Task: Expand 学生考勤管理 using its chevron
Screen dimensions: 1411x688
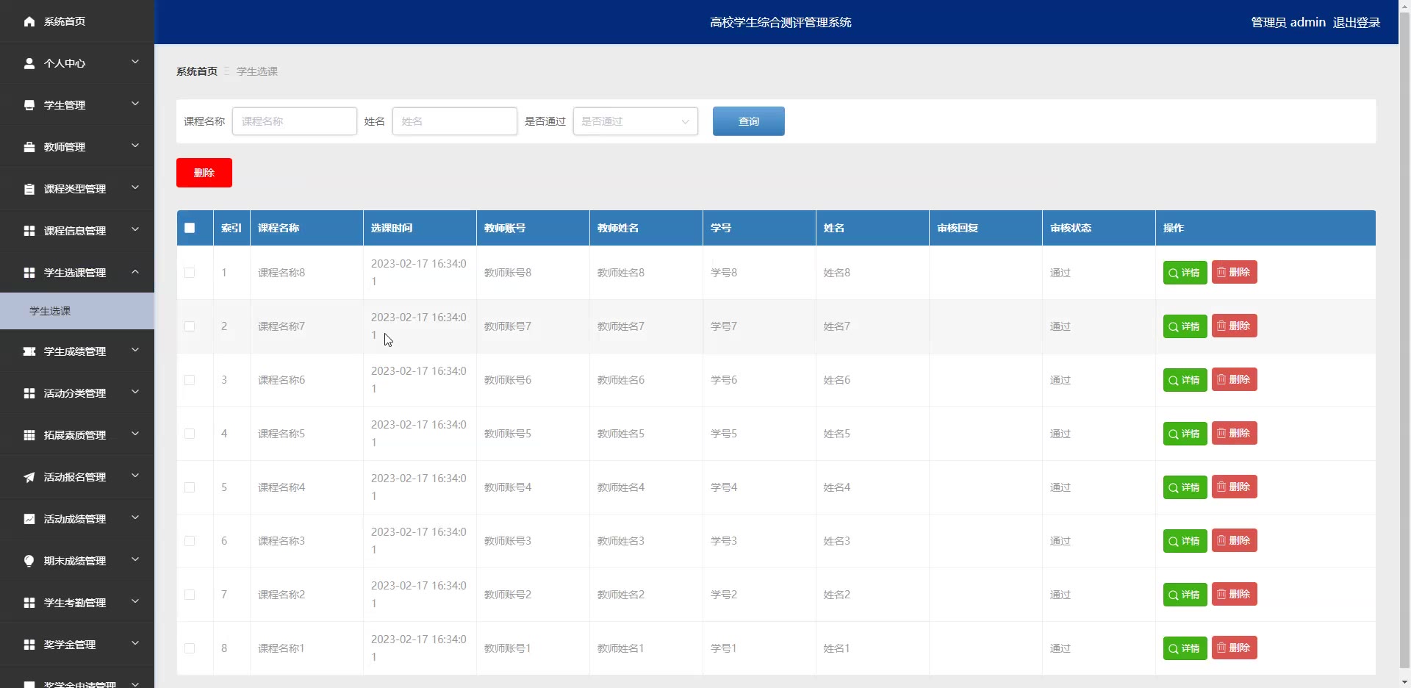Action: [135, 602]
